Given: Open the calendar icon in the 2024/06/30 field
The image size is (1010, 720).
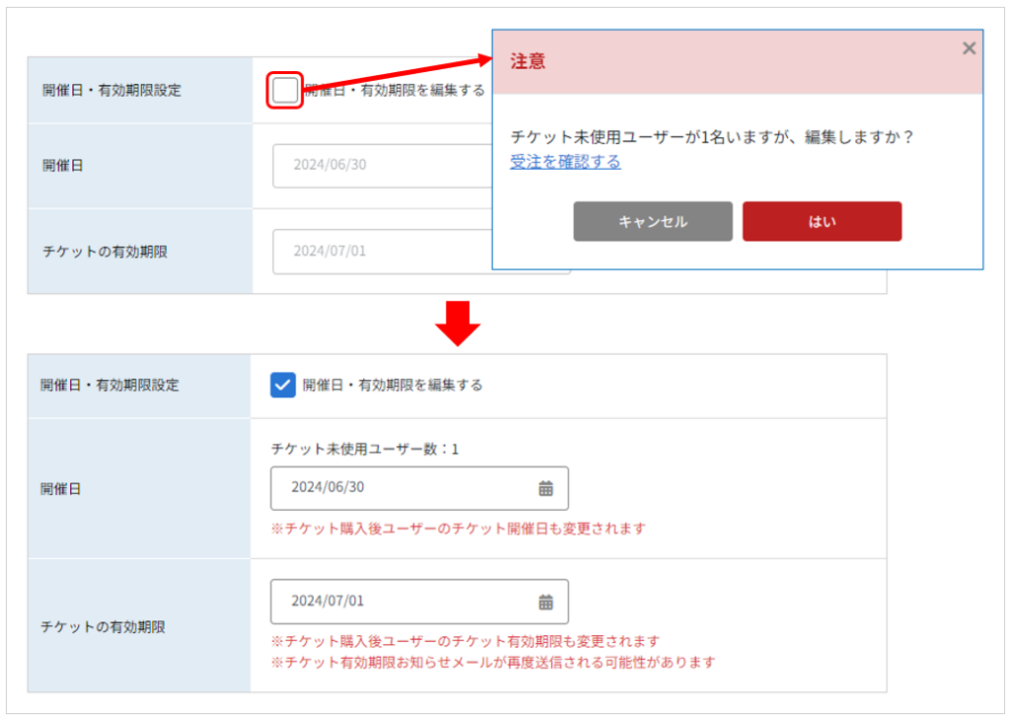Looking at the screenshot, I should tap(545, 489).
